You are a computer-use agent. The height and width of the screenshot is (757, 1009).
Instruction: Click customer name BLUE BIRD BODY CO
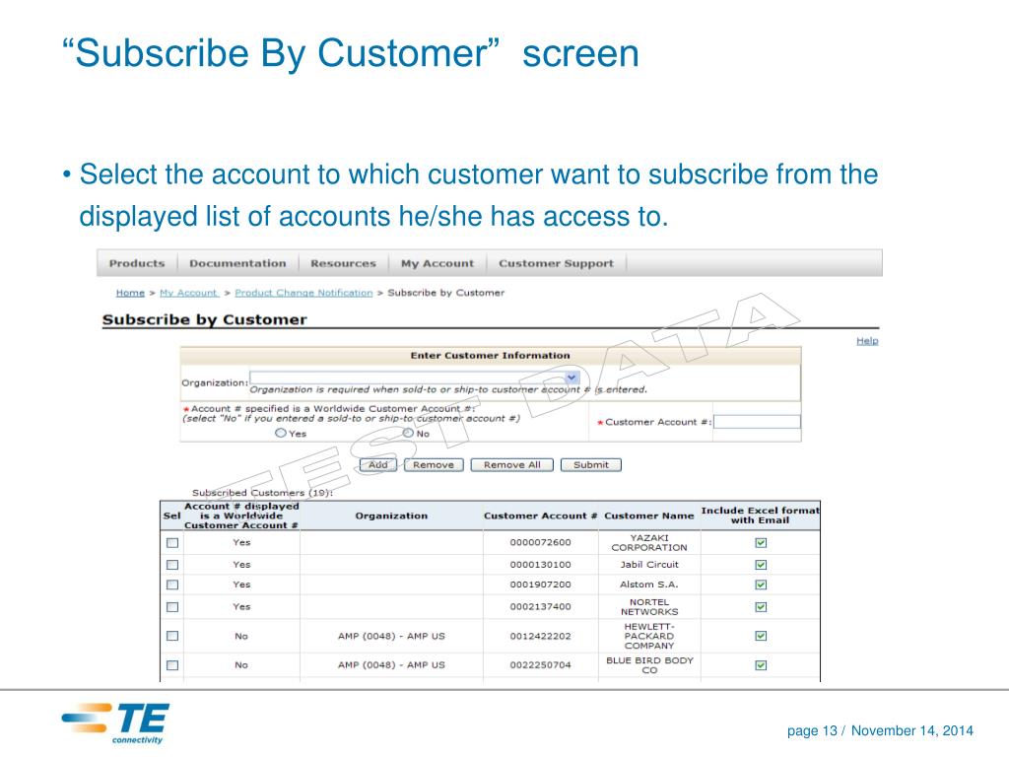(x=649, y=665)
